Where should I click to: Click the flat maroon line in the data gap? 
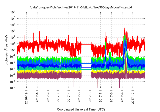[x=86, y=77]
